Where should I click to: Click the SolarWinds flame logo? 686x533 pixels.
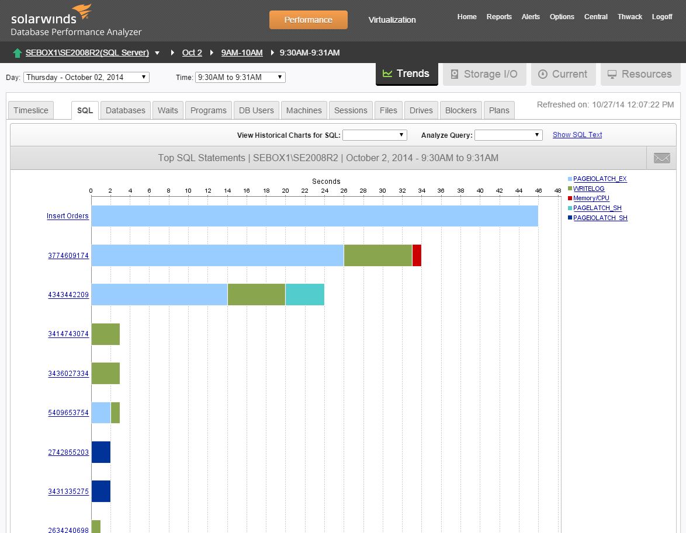pos(83,11)
